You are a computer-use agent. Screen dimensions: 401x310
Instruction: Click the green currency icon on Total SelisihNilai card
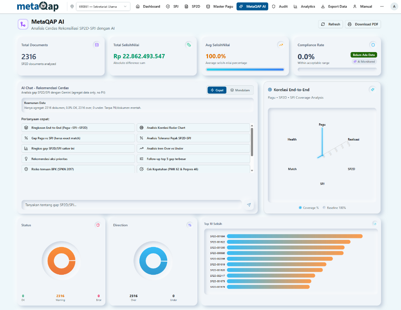(x=188, y=45)
